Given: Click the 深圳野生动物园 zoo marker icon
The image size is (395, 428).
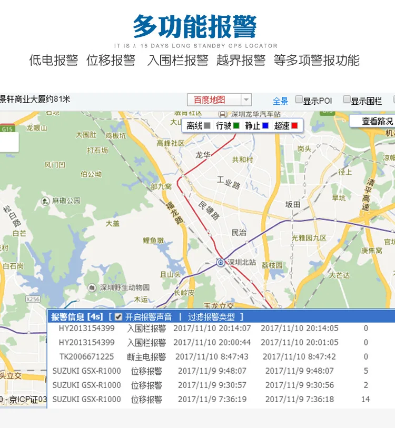Looking at the screenshot, I should pyautogui.click(x=92, y=287).
